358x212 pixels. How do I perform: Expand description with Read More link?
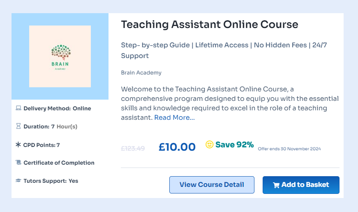(174, 118)
